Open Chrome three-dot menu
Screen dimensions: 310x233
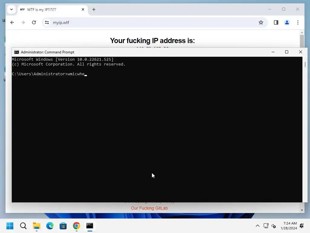298,22
